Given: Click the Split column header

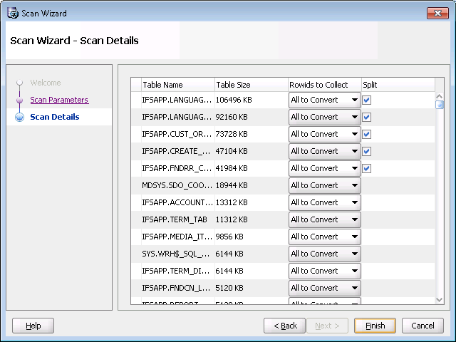Looking at the screenshot, I should pos(398,85).
